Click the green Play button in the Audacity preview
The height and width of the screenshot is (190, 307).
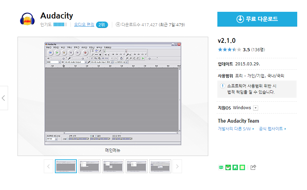tap(57, 53)
